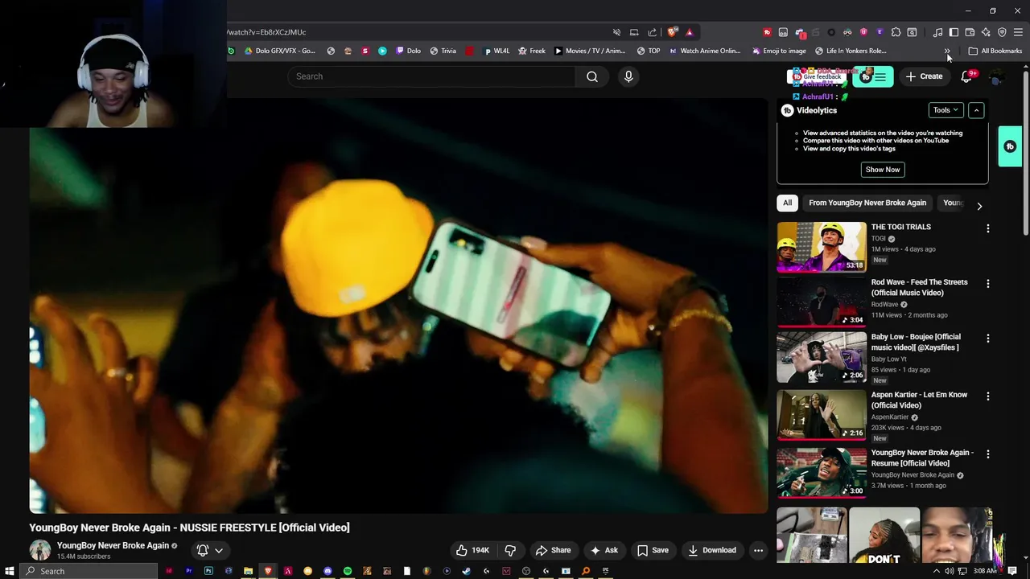Open subscription notification bell dropdown
This screenshot has height=579, width=1030.
pyautogui.click(x=209, y=550)
